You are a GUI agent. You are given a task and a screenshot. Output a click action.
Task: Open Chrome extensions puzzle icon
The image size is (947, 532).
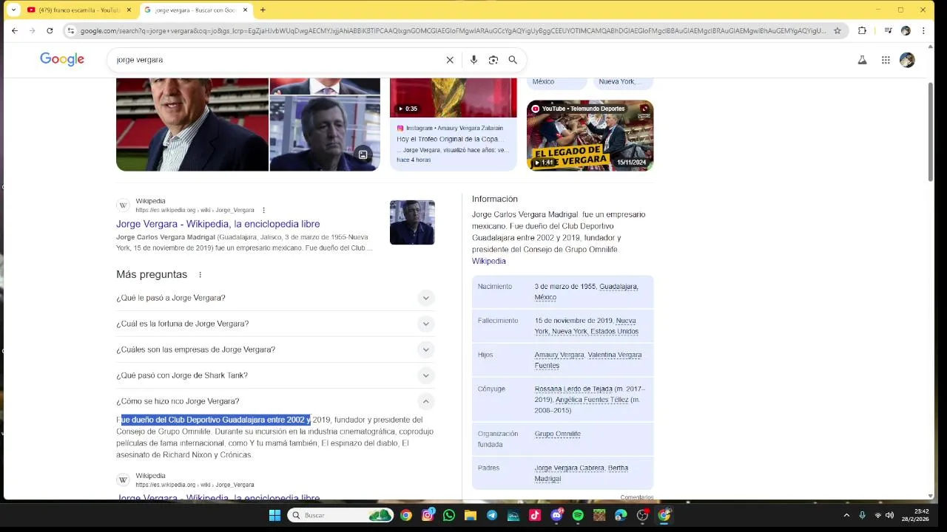click(x=862, y=30)
